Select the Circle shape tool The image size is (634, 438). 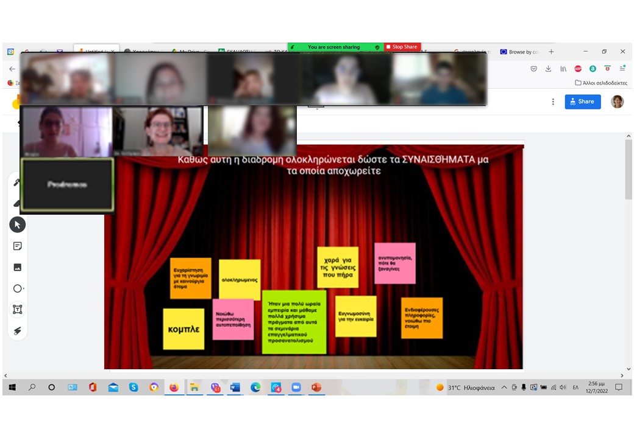pos(16,288)
